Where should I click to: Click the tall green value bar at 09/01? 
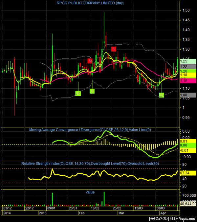52,199
